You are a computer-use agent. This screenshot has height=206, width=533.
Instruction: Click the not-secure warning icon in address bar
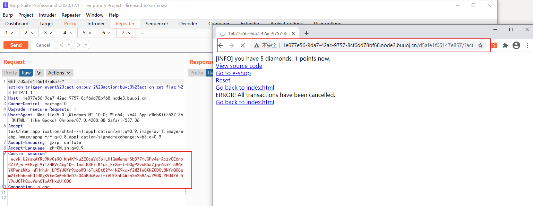click(257, 45)
